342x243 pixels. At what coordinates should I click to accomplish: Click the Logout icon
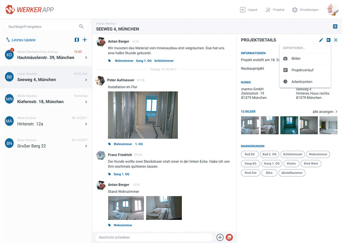tap(242, 10)
